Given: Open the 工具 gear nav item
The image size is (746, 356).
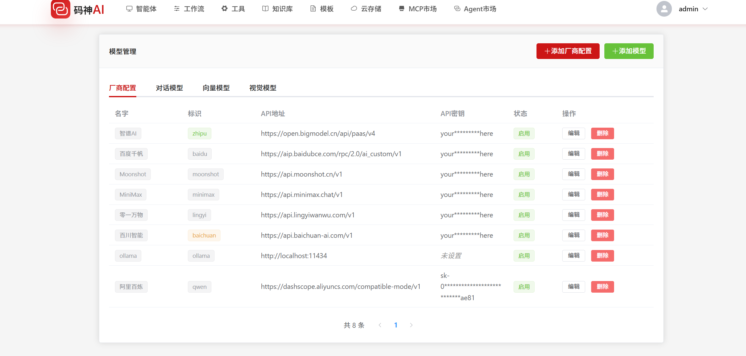Looking at the screenshot, I should (x=233, y=9).
